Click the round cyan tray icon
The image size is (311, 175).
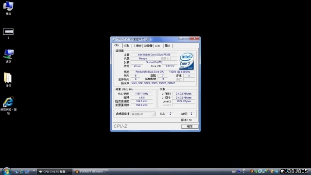[x=260, y=171]
